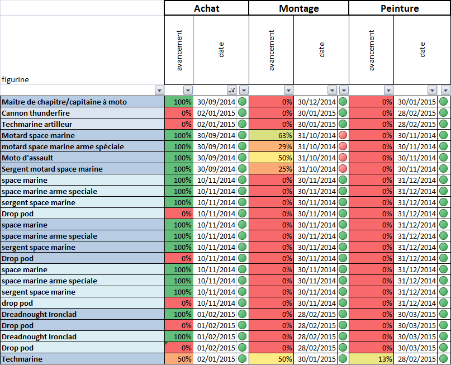This screenshot has height=365, width=451.
Task: Click Montage green circle in Techmarine artilleur row
Action: coord(343,124)
